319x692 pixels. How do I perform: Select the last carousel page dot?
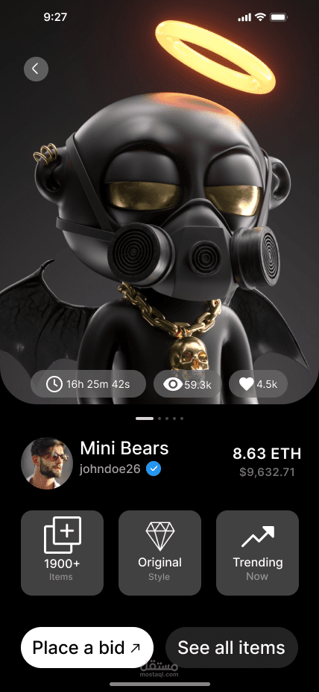182,418
